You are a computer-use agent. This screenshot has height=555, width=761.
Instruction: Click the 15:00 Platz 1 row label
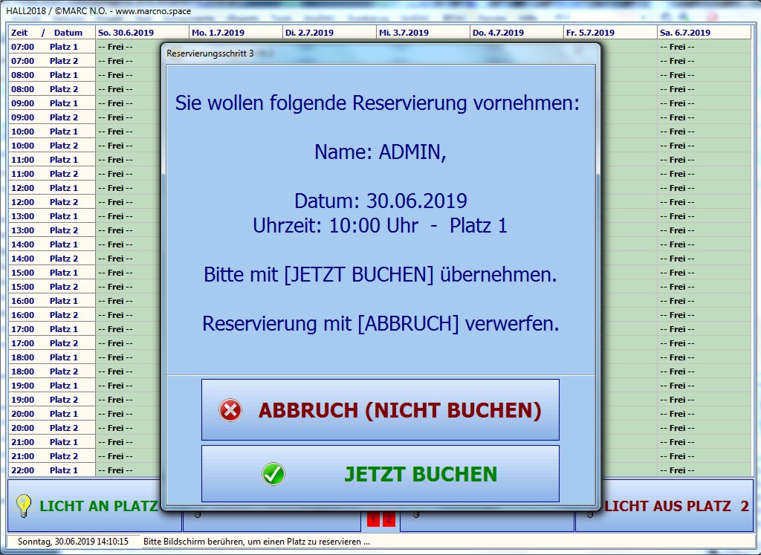[x=51, y=273]
